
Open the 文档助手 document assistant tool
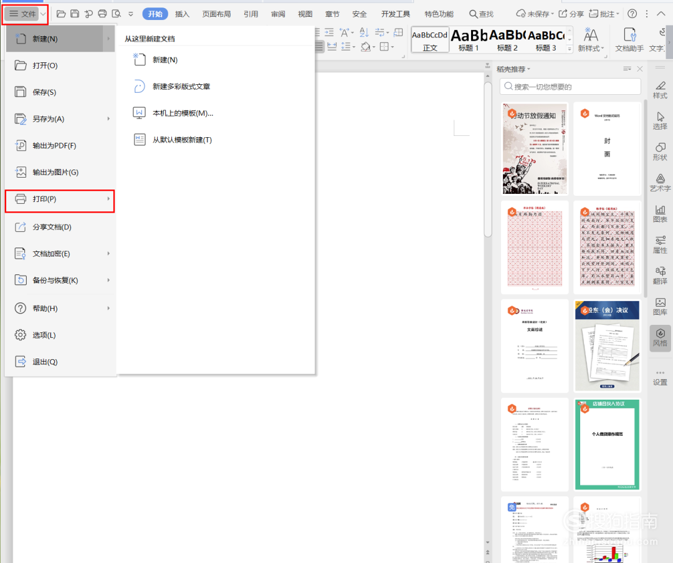629,39
